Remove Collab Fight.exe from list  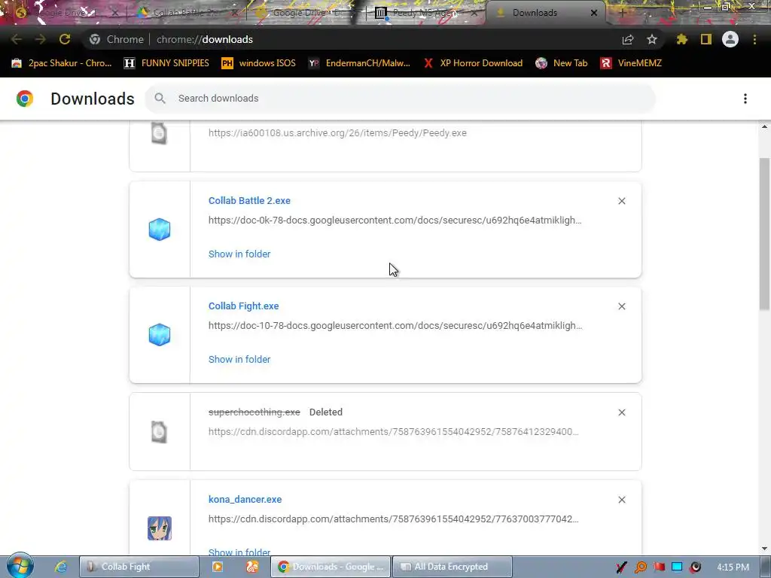(x=621, y=306)
